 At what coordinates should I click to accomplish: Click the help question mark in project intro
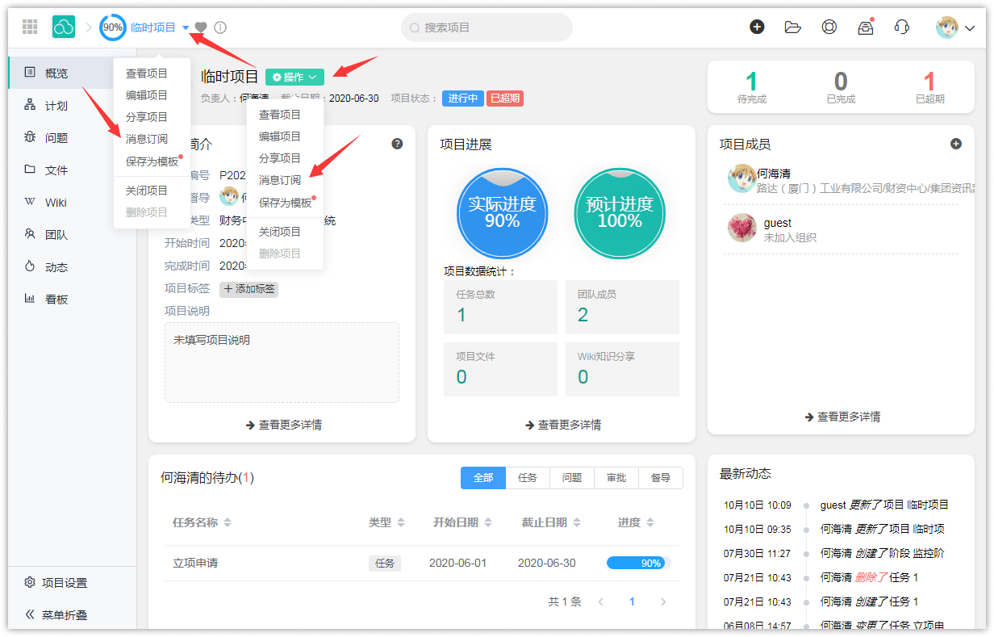pyautogui.click(x=397, y=144)
